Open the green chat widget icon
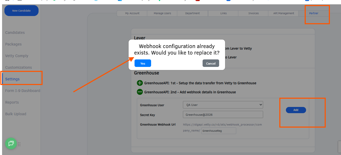 pyautogui.click(x=11, y=143)
